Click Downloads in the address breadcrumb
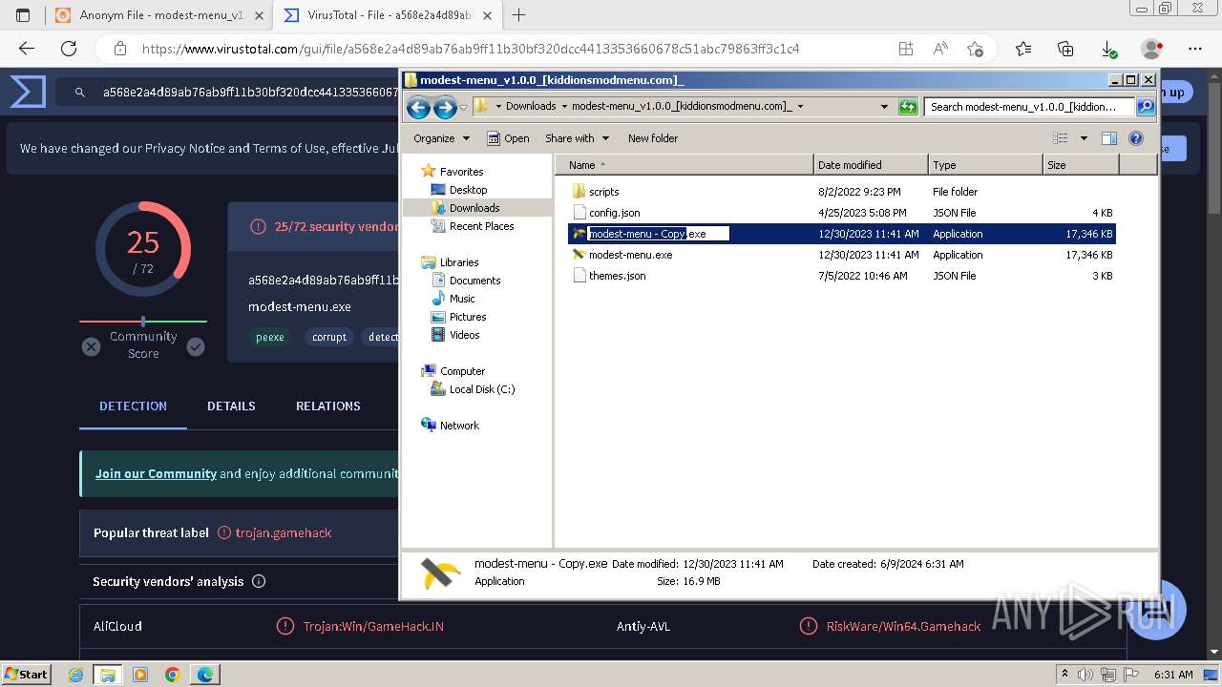1222x687 pixels. (531, 106)
